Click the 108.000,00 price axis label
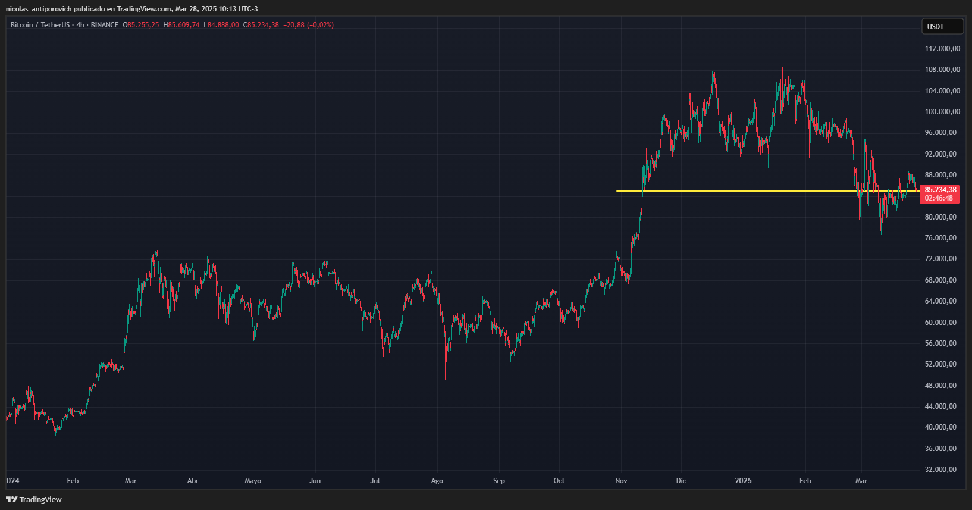This screenshot has width=972, height=510. pos(942,70)
